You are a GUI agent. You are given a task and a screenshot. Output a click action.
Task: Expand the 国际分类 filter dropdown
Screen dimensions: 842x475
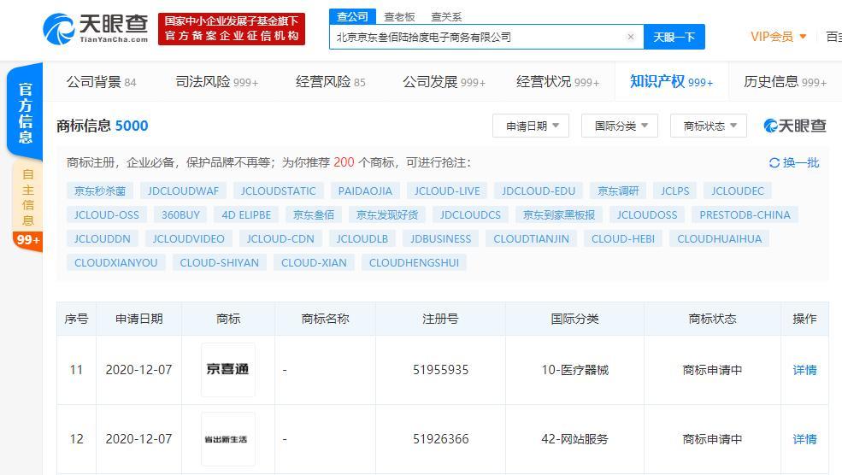620,126
